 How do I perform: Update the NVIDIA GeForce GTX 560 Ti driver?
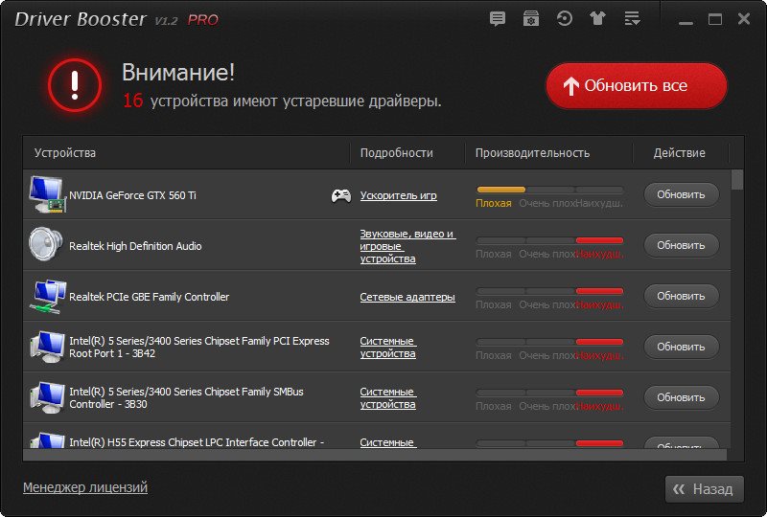click(x=682, y=194)
